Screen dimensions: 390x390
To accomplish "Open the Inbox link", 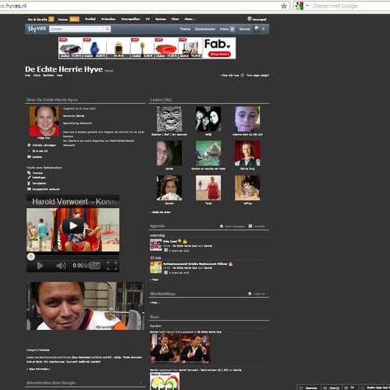I will coord(224,29).
